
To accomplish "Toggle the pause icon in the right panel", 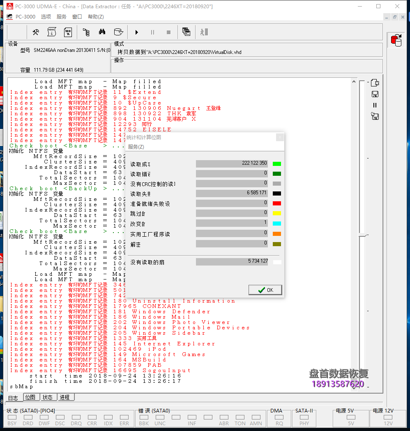I will click(375, 105).
